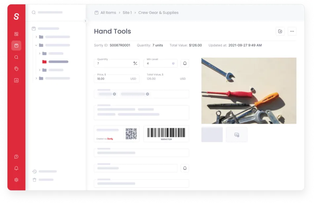Viewport: 314px width, 203px height.
Task: Open the Tags icon in red sidebar
Action: tap(17, 69)
